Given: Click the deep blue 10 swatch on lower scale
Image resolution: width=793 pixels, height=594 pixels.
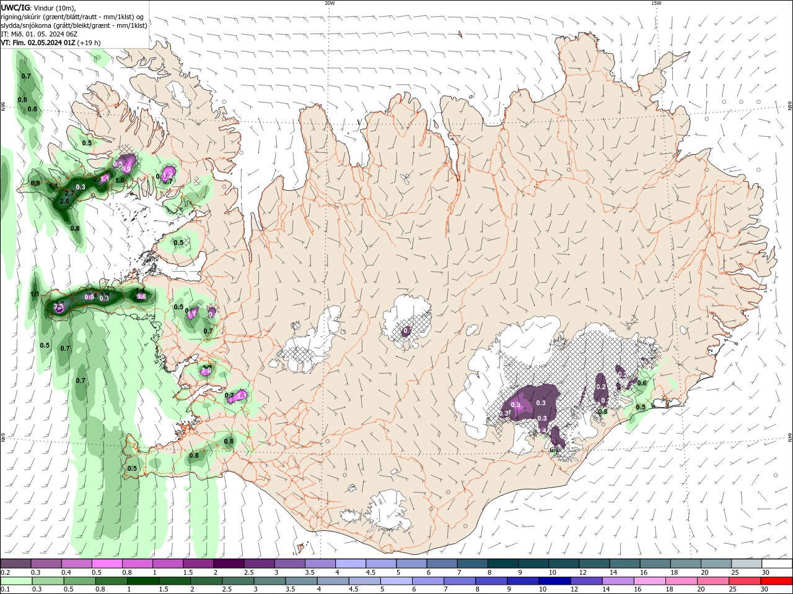Looking at the screenshot, I should [x=553, y=581].
